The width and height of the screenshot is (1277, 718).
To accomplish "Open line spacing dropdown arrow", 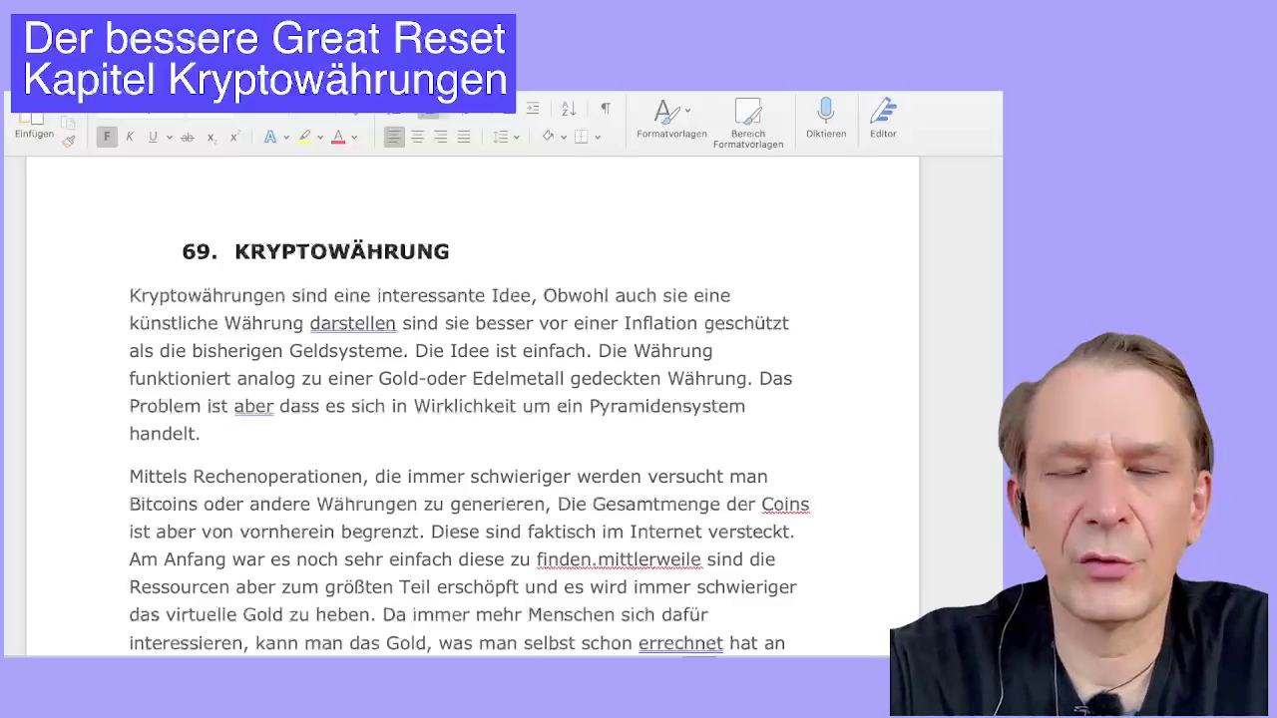I will click(516, 138).
